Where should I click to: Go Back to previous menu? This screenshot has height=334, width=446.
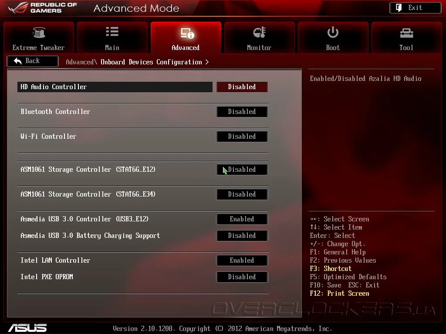tap(33, 61)
